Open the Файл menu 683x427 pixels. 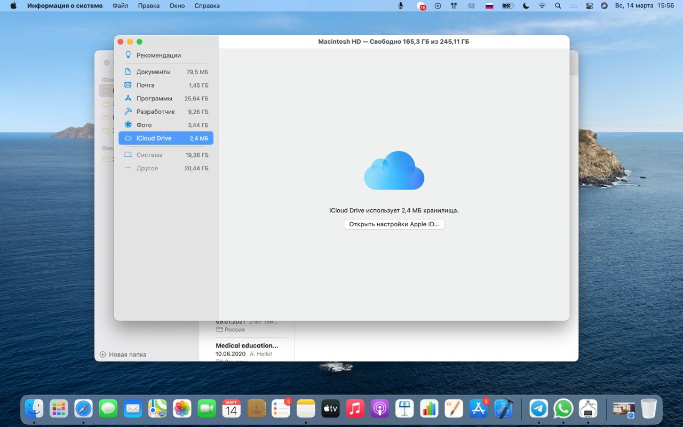121,6
